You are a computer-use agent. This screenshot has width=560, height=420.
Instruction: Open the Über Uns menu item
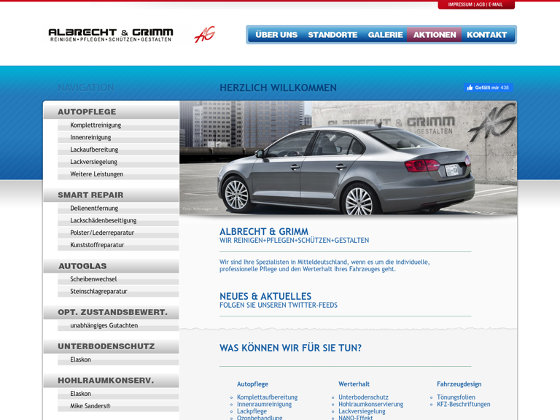coord(276,35)
